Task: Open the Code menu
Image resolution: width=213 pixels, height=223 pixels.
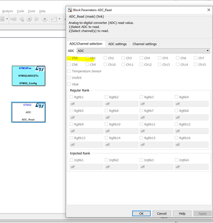Action: 21,11
